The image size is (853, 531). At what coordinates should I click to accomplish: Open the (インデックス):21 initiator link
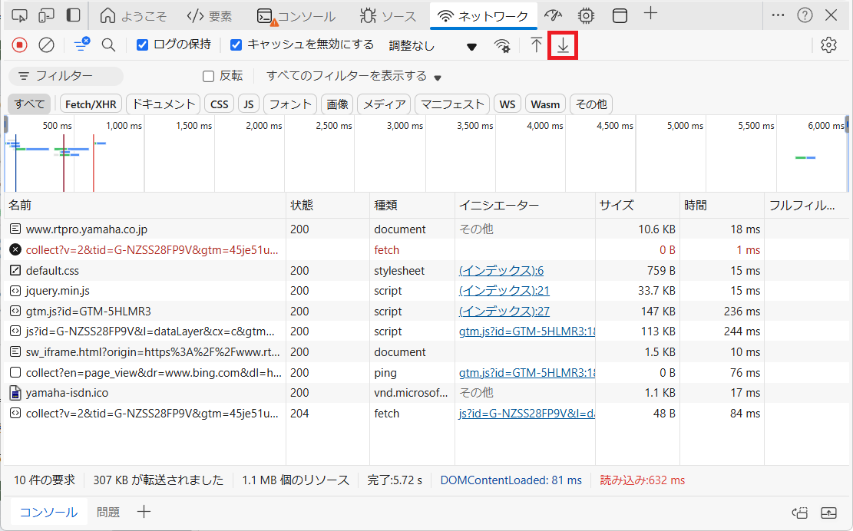click(x=504, y=291)
